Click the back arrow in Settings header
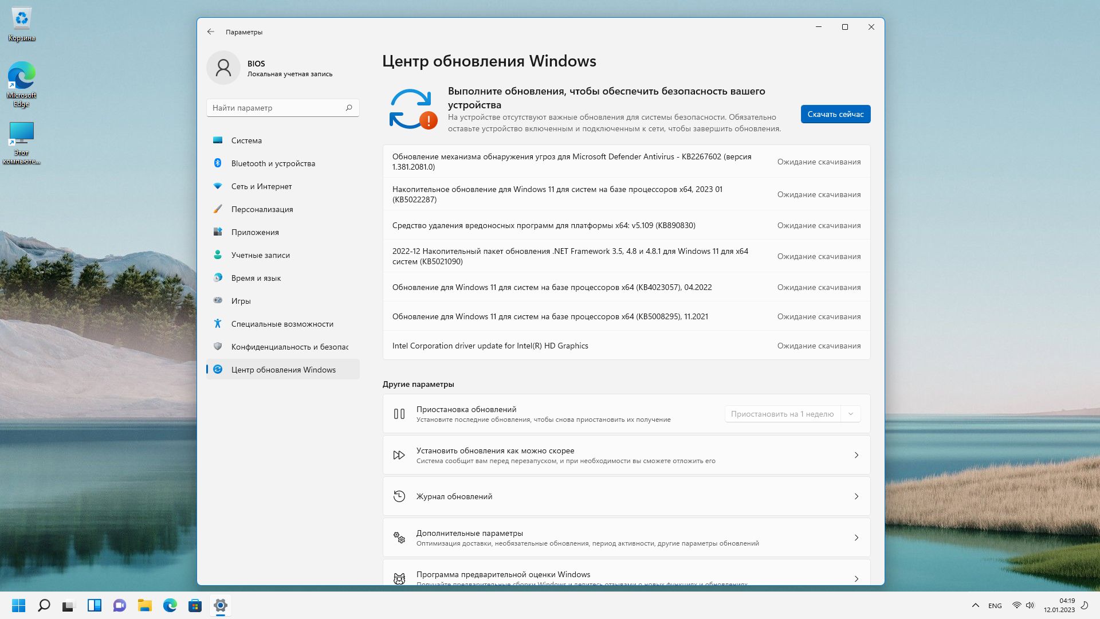This screenshot has height=619, width=1100. [x=211, y=32]
